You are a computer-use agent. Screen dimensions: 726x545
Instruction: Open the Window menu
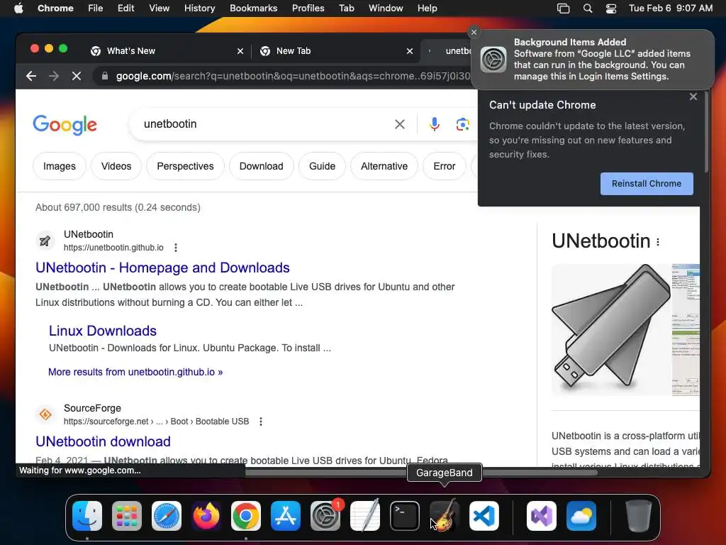pos(386,8)
